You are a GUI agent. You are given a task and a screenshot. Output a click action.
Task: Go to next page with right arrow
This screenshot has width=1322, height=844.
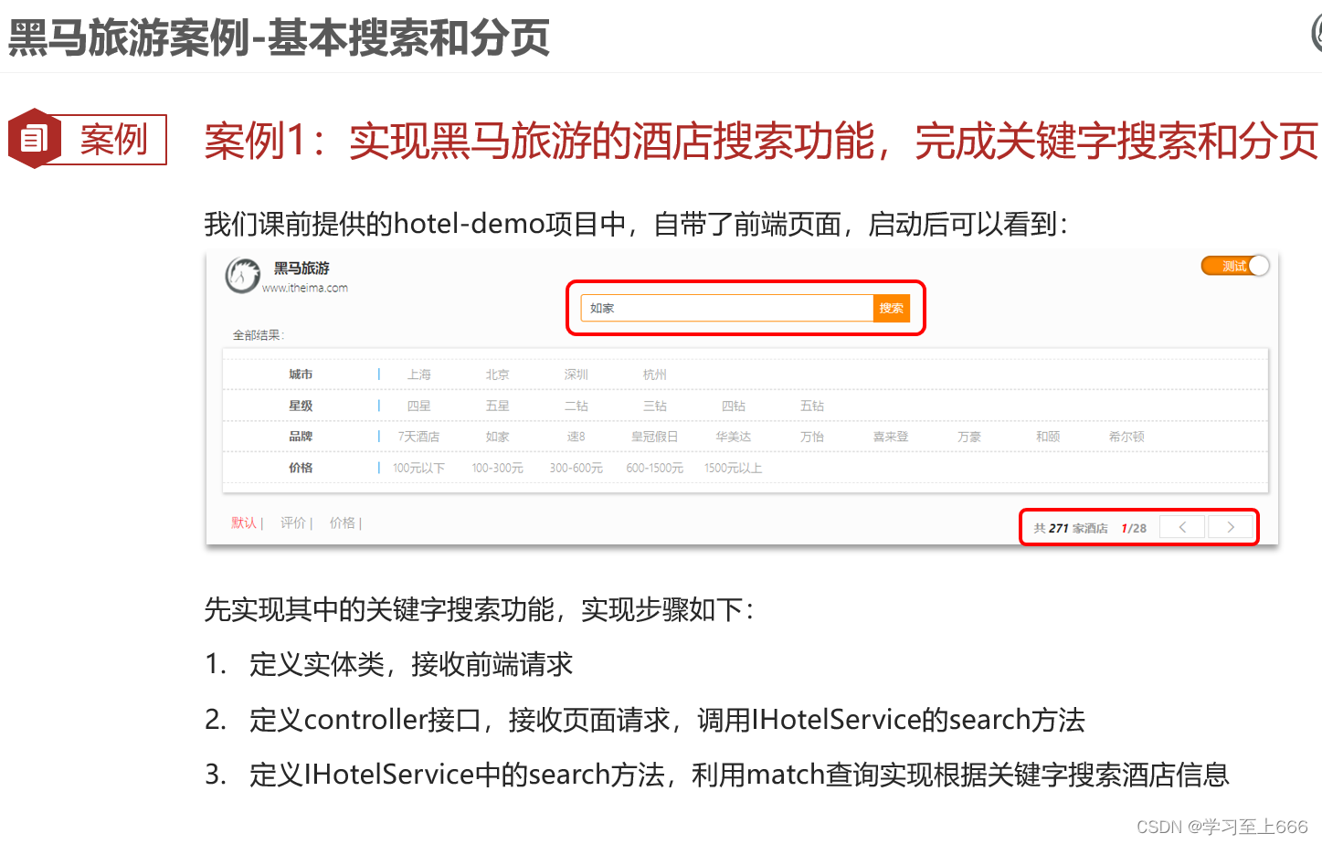click(x=1230, y=526)
